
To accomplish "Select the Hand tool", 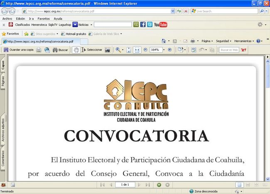I will coord(76,50).
